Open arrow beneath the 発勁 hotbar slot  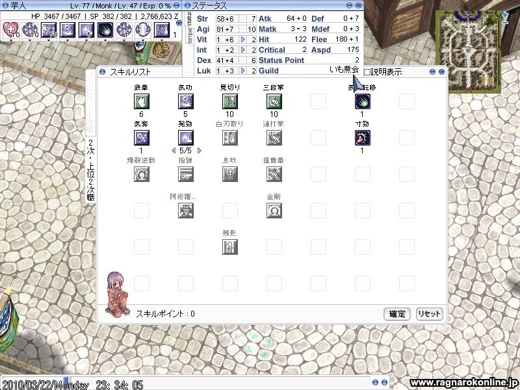pyautogui.click(x=86, y=40)
